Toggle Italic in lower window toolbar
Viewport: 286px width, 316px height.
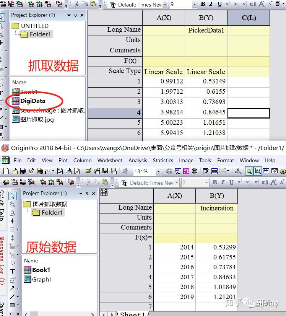pyautogui.click(x=223, y=182)
